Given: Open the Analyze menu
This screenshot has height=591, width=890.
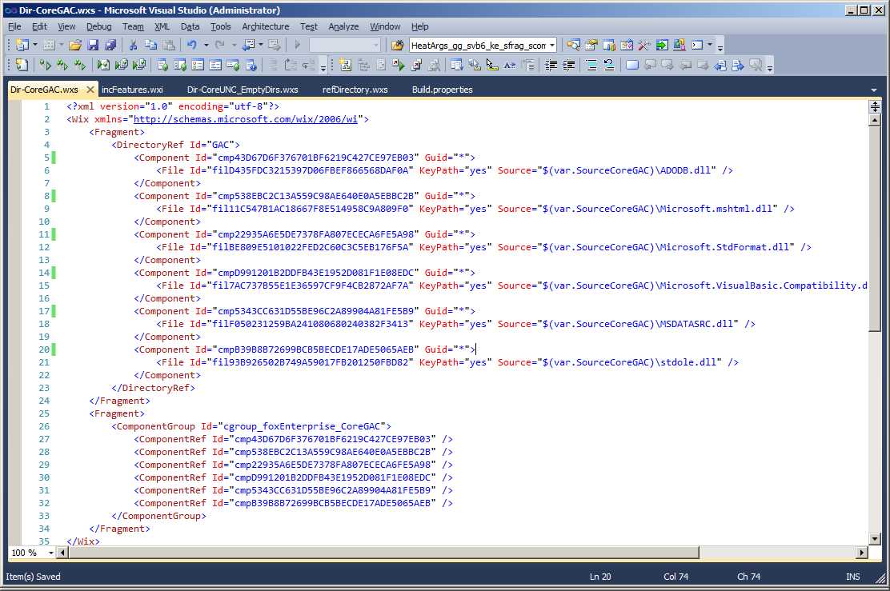Looking at the screenshot, I should tap(343, 26).
